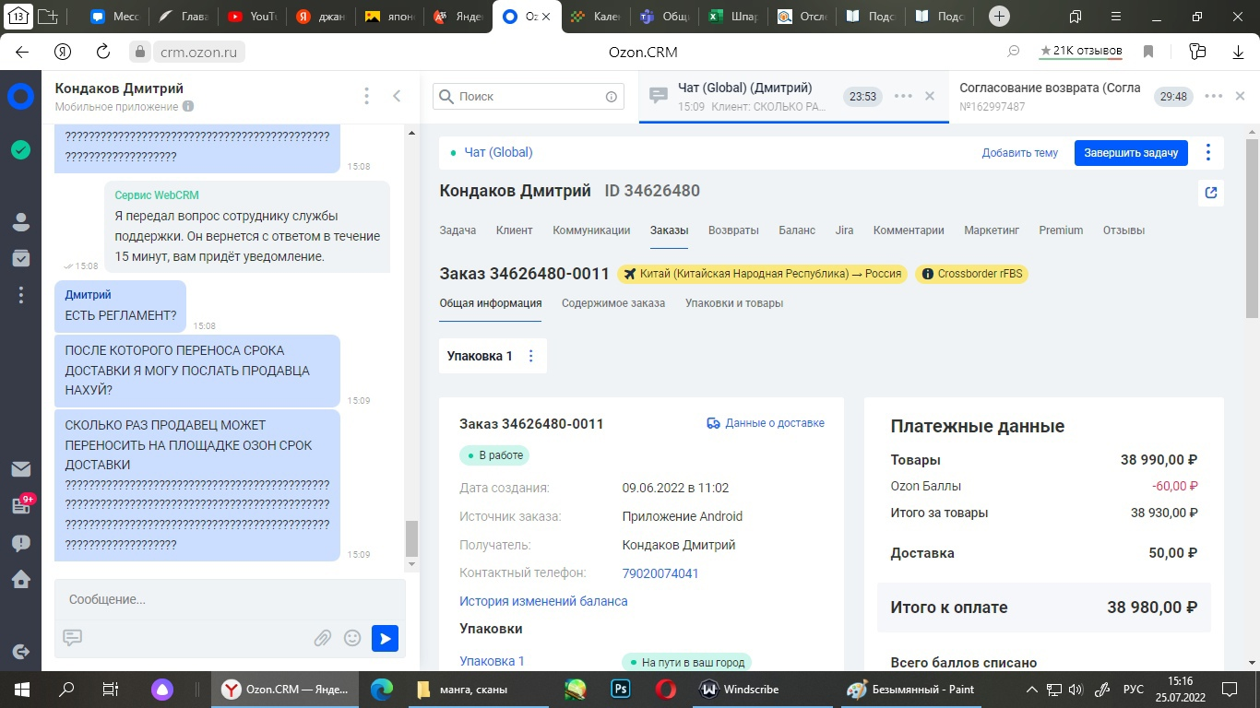The height and width of the screenshot is (708, 1260).
Task: Open the three-dot menu beside Завершить задачу
Action: tap(1208, 153)
